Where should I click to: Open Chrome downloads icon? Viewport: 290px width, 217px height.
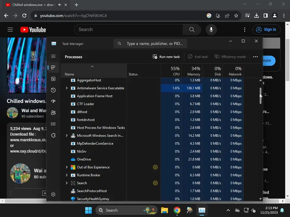pyautogui.click(x=257, y=16)
